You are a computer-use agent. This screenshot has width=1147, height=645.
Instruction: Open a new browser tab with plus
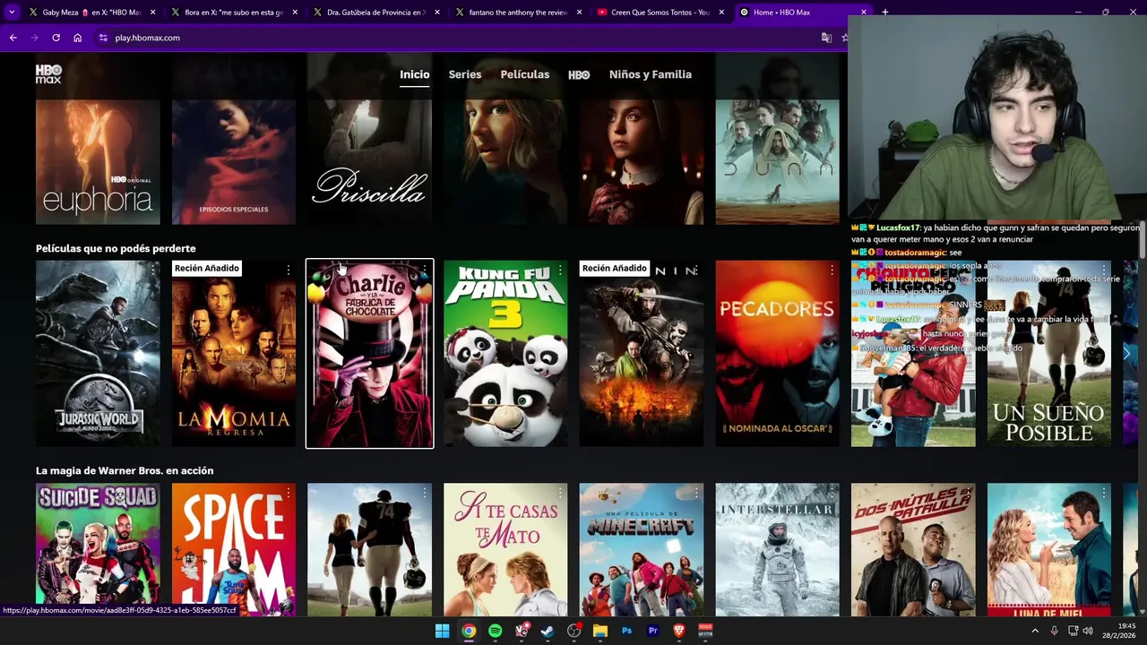tap(884, 13)
